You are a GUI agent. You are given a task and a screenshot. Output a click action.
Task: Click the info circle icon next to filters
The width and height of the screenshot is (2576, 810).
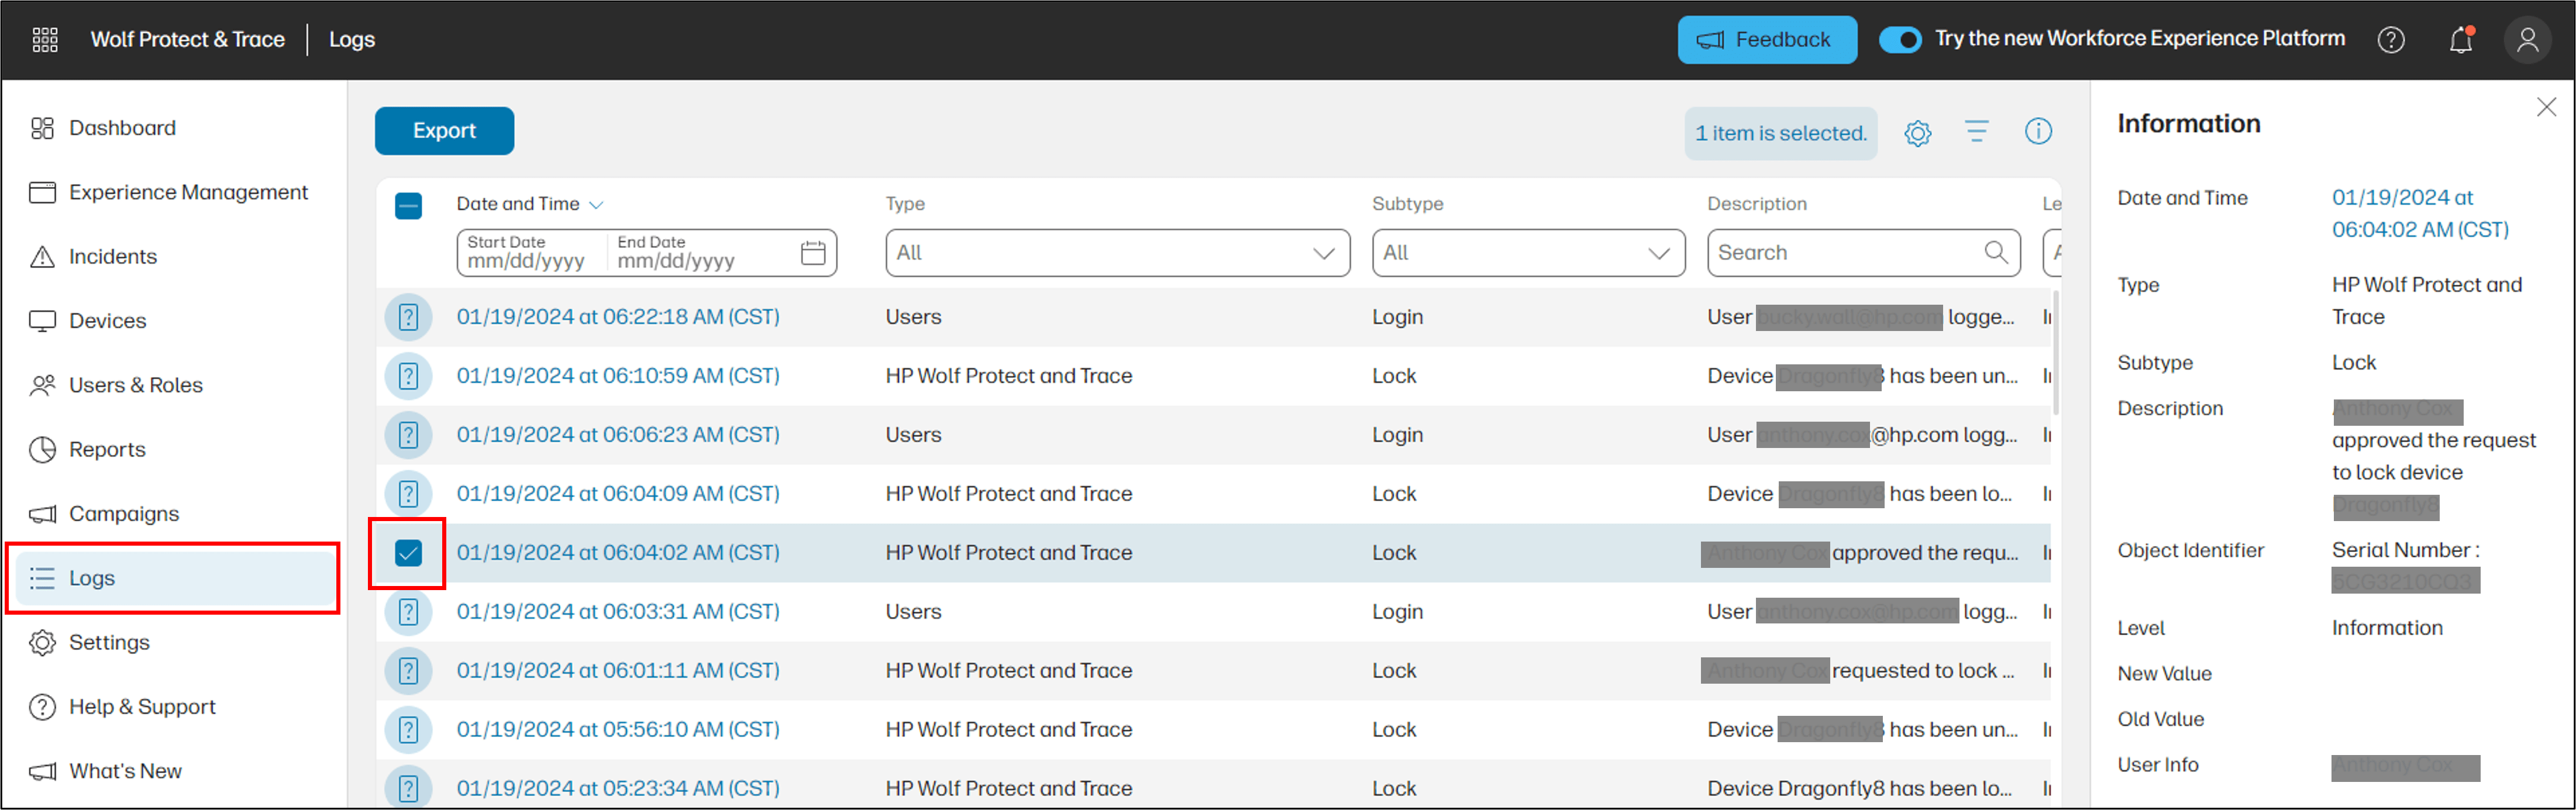click(x=2038, y=132)
